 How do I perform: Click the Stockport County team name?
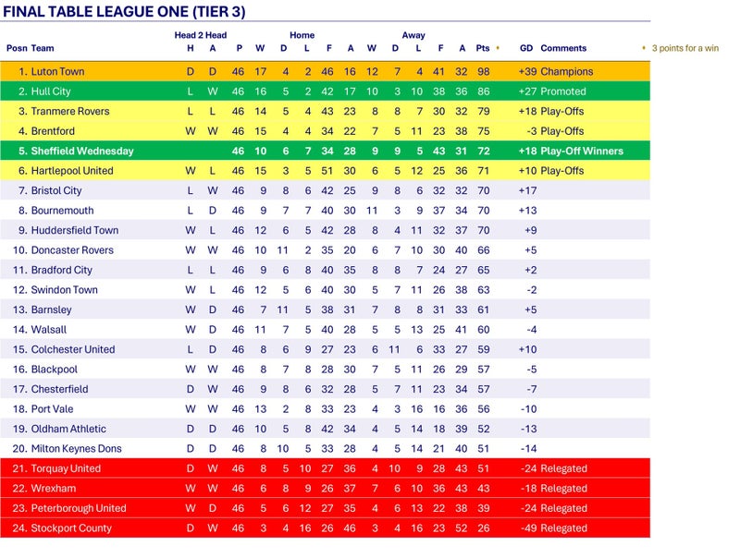point(71,528)
